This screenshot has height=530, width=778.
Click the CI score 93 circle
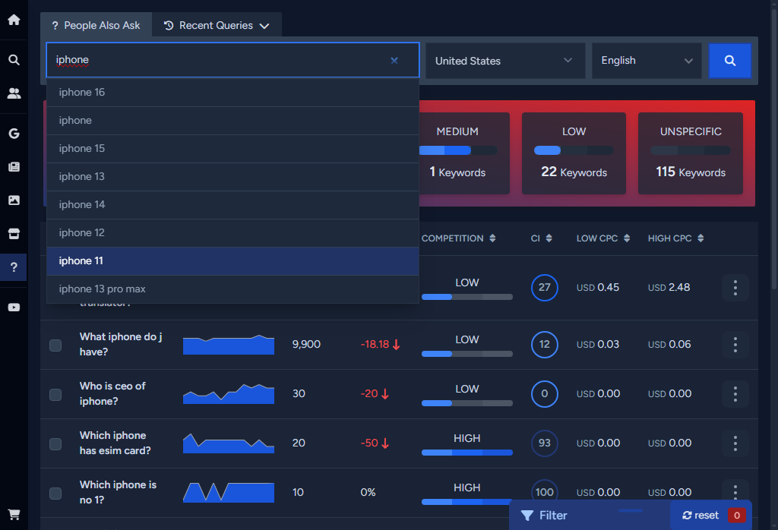click(x=544, y=443)
